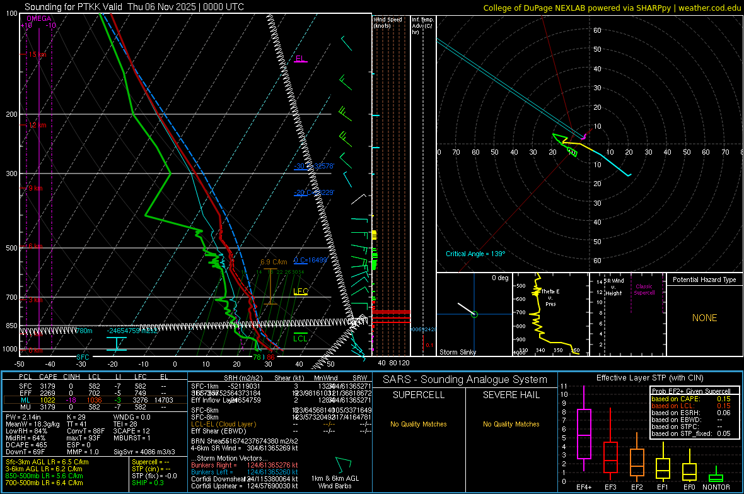Click the Storm Slinky label
Screen dimensions: 744x494
457,352
